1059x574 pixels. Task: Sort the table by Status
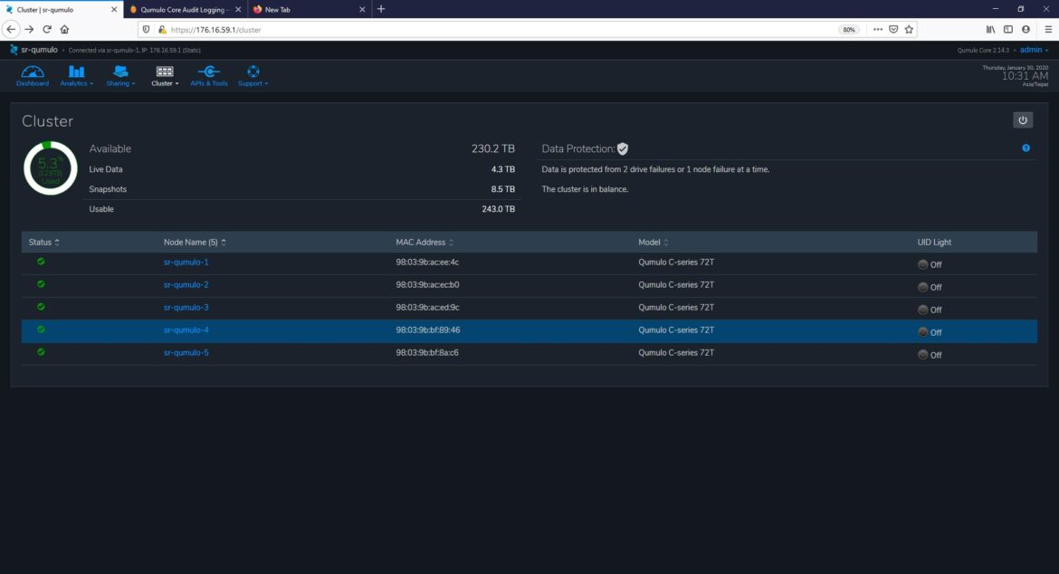[44, 243]
